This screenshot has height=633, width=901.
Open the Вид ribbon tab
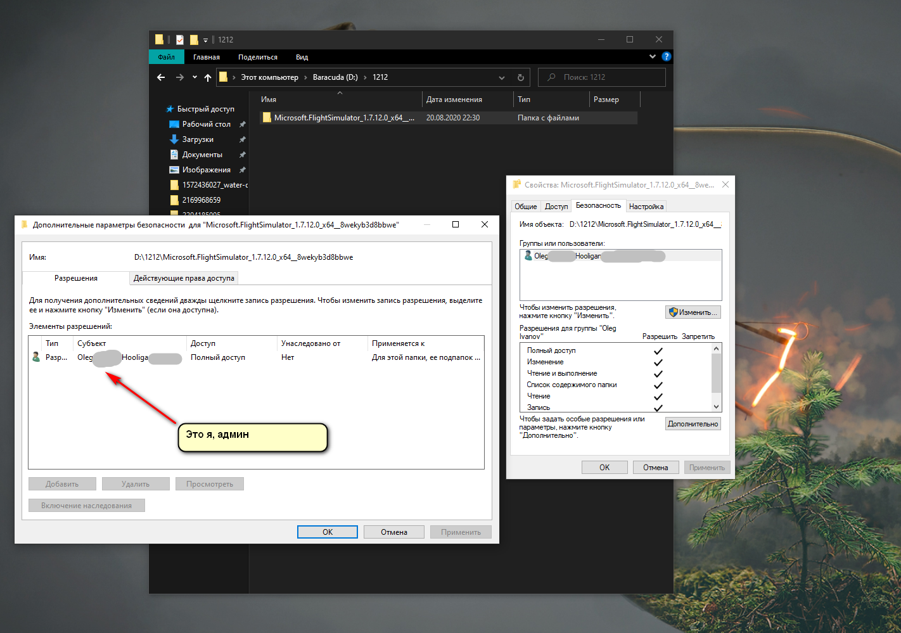coord(302,57)
